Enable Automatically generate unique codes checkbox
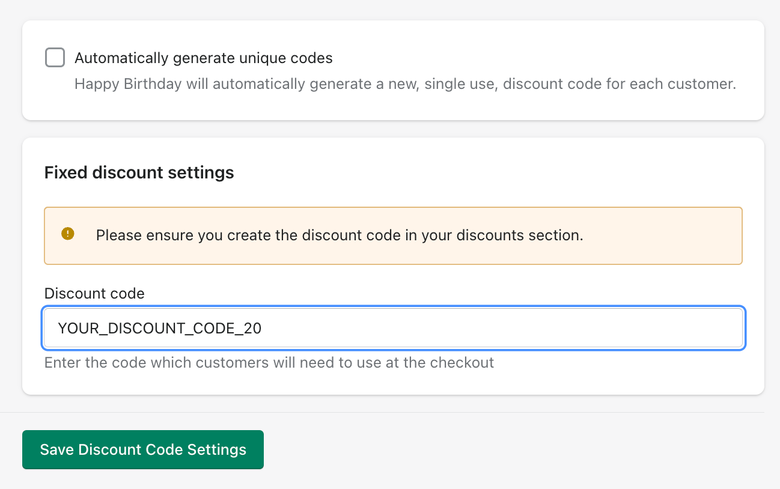Viewport: 780px width, 489px height. 55,58
